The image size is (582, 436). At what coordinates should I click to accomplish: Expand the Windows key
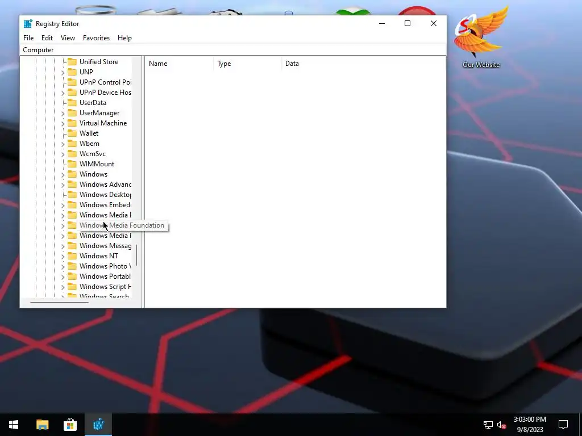coord(63,174)
